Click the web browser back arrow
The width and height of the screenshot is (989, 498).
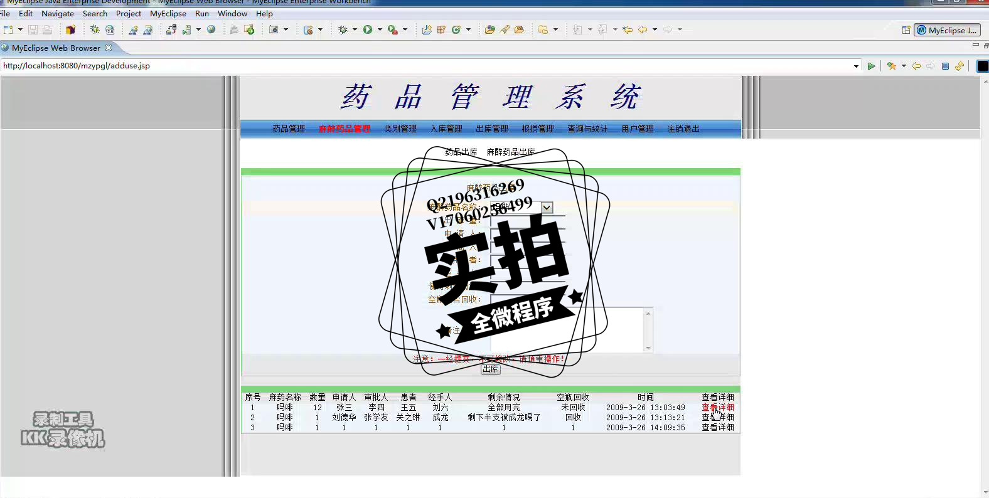point(916,66)
